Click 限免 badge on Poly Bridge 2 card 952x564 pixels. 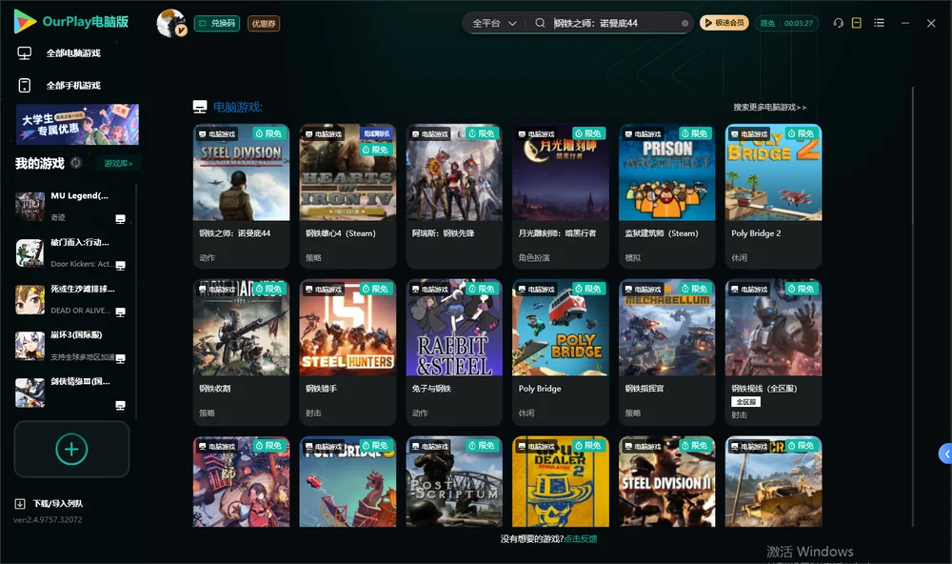coord(801,133)
